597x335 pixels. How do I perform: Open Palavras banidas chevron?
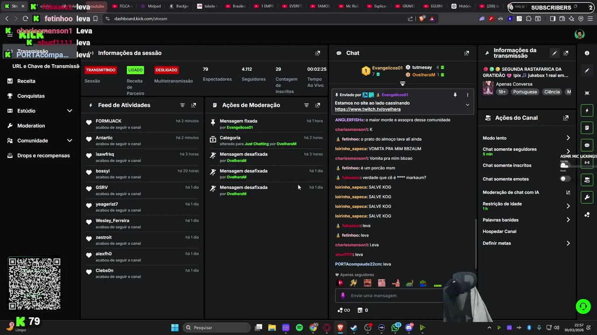coord(568,220)
